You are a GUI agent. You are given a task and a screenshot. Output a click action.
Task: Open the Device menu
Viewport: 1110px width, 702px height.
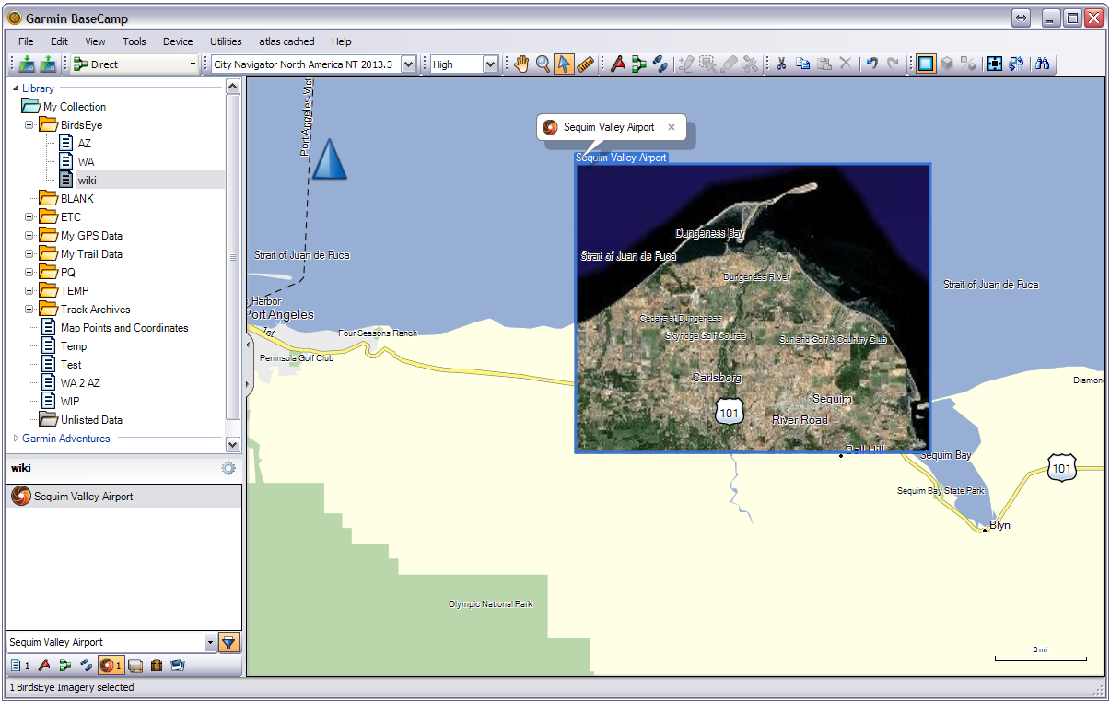pos(178,41)
